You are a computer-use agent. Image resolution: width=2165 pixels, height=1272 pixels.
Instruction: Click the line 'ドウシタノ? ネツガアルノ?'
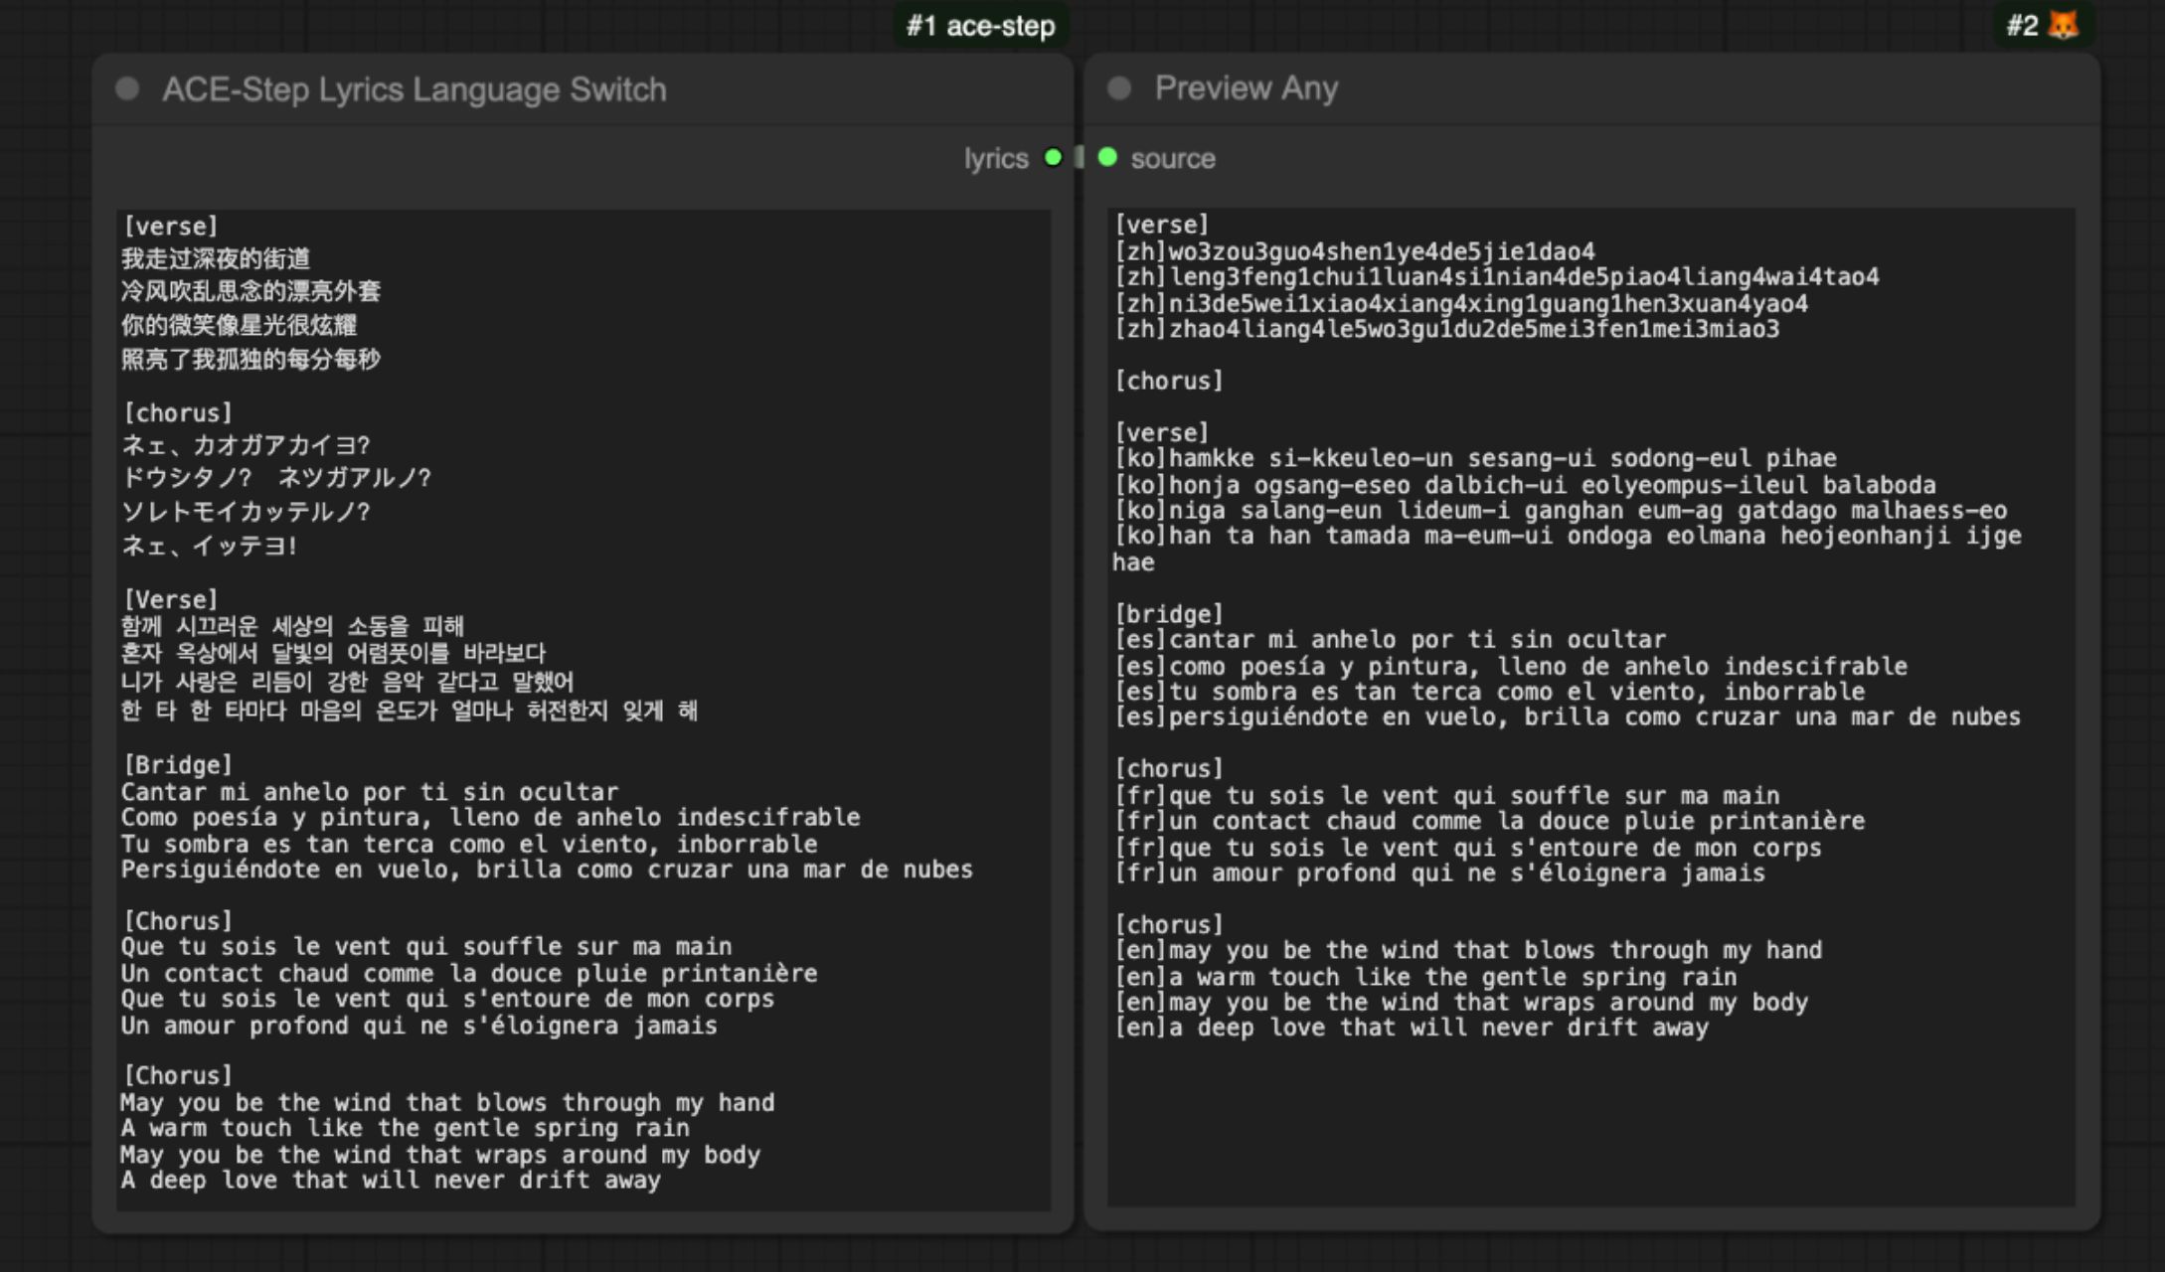[x=276, y=478]
